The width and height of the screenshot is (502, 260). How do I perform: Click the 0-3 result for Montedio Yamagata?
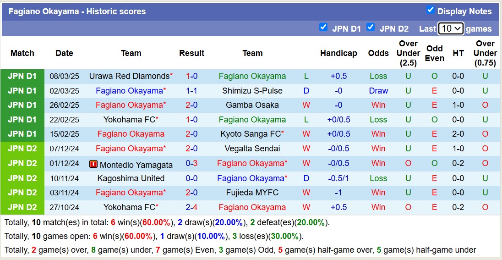tap(191, 163)
